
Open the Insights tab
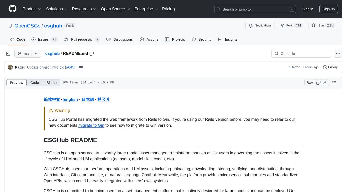pyautogui.click(x=228, y=39)
